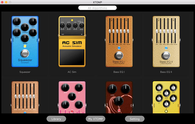This screenshot has height=124, width=195.
Task: Click the Squeezer Threshold knob
Action: click(25, 27)
